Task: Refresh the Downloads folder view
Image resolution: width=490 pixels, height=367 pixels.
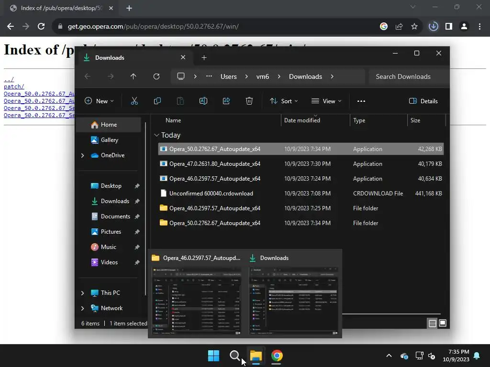Action: pyautogui.click(x=156, y=76)
